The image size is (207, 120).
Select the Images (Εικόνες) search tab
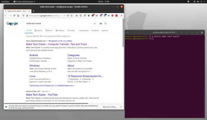[x=38, y=30]
